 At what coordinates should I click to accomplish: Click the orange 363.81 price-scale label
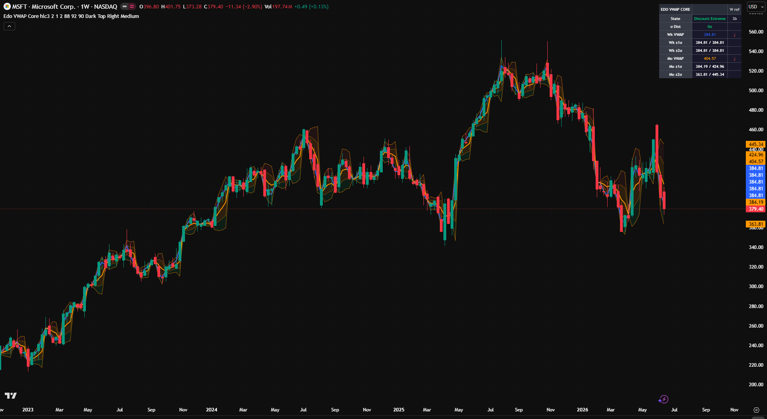pos(756,224)
